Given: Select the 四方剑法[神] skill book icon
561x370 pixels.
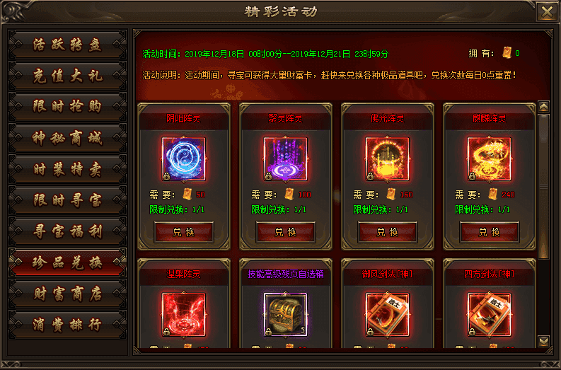Looking at the screenshot, I should pos(489,315).
